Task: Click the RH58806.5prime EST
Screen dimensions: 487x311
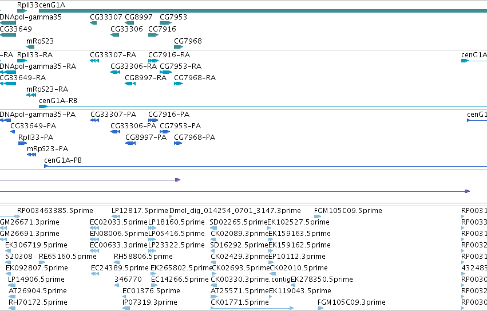Action: click(117, 262)
